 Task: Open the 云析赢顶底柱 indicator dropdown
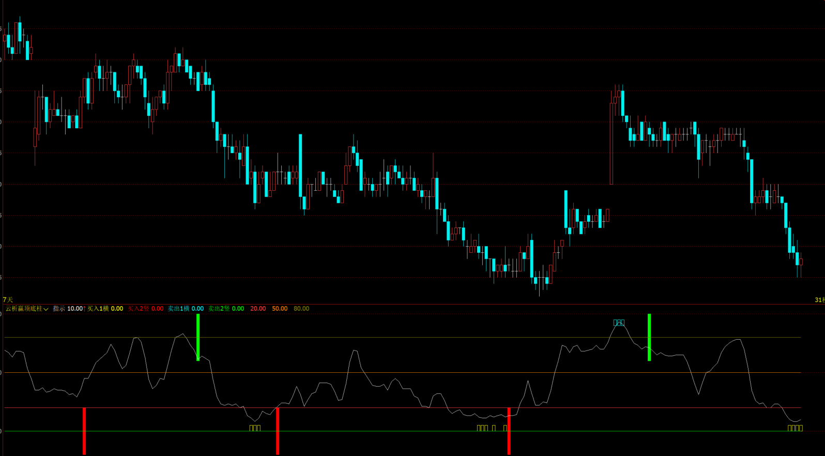[27, 309]
